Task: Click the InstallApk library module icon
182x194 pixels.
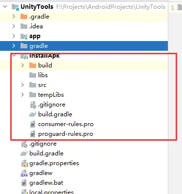Action: coord(24,56)
